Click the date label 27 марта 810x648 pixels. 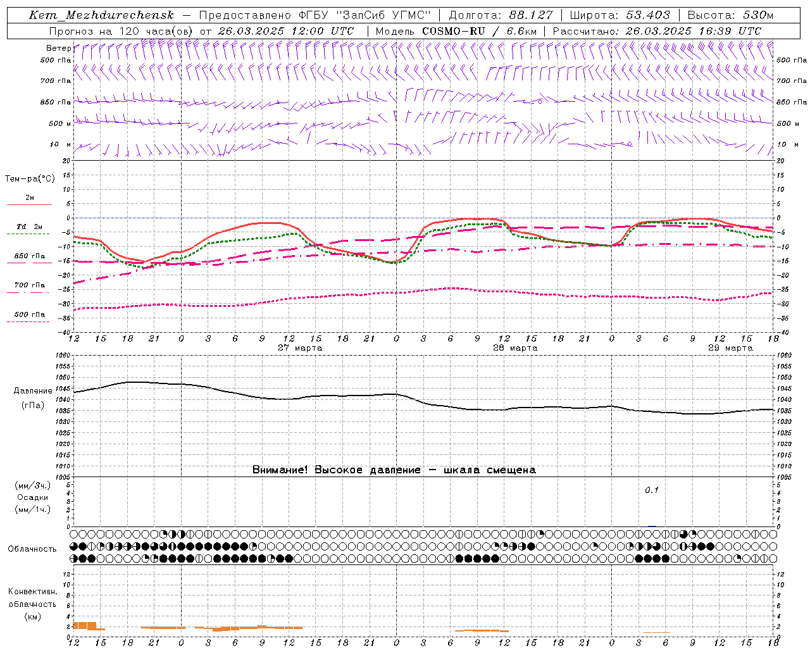300,348
